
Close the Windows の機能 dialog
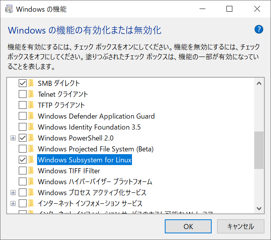tap(257, 9)
